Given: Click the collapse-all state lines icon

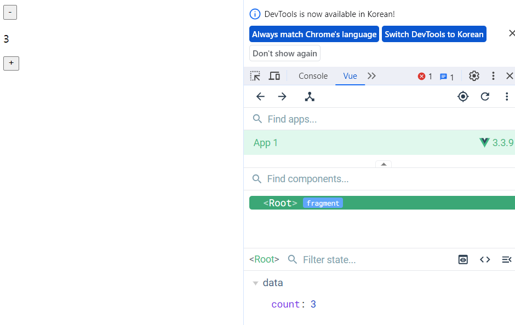Looking at the screenshot, I should (507, 260).
